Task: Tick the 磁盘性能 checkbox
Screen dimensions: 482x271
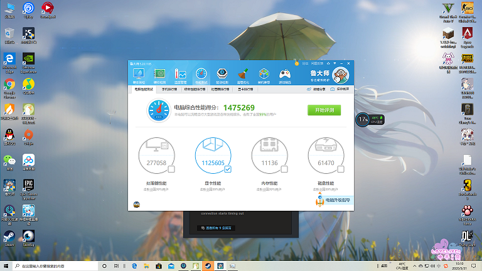Action: click(341, 169)
